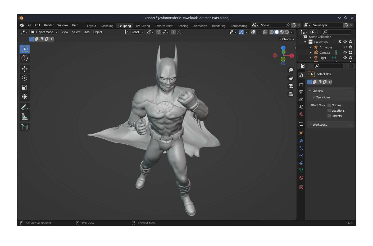Screen dimensions: 373x246
Task: Collapse the Collection tree item
Action: (x=305, y=42)
